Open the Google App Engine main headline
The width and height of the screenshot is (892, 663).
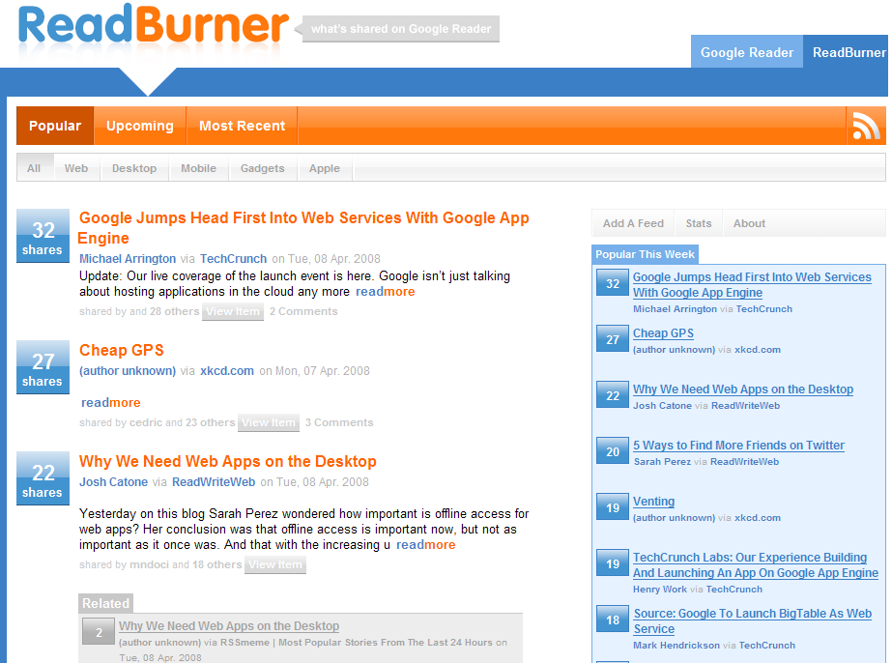303,228
